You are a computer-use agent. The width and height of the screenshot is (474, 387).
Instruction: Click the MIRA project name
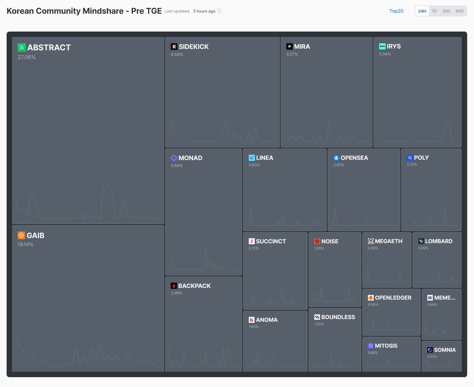(x=302, y=47)
